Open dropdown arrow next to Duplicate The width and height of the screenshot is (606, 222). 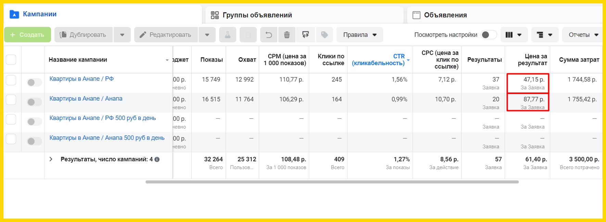point(122,35)
